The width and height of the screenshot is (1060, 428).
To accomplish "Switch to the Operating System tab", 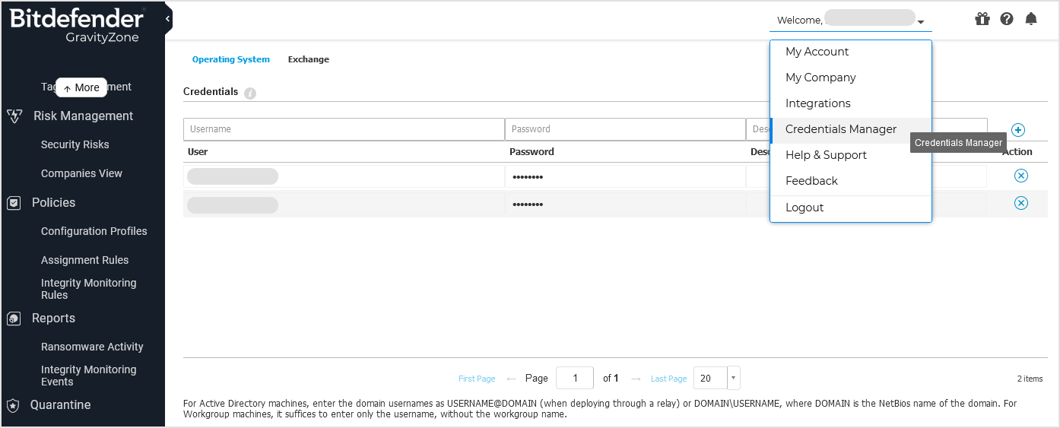I will [x=230, y=59].
